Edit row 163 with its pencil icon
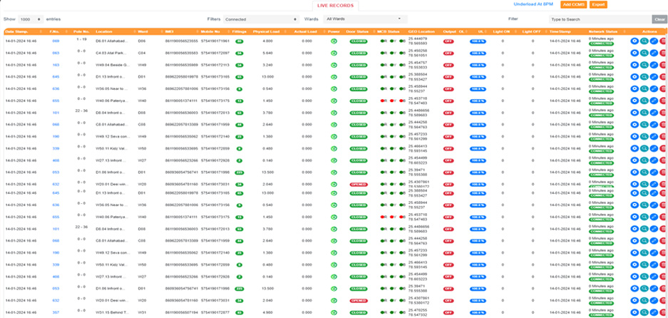The height and width of the screenshot is (318, 668). (x=654, y=65)
